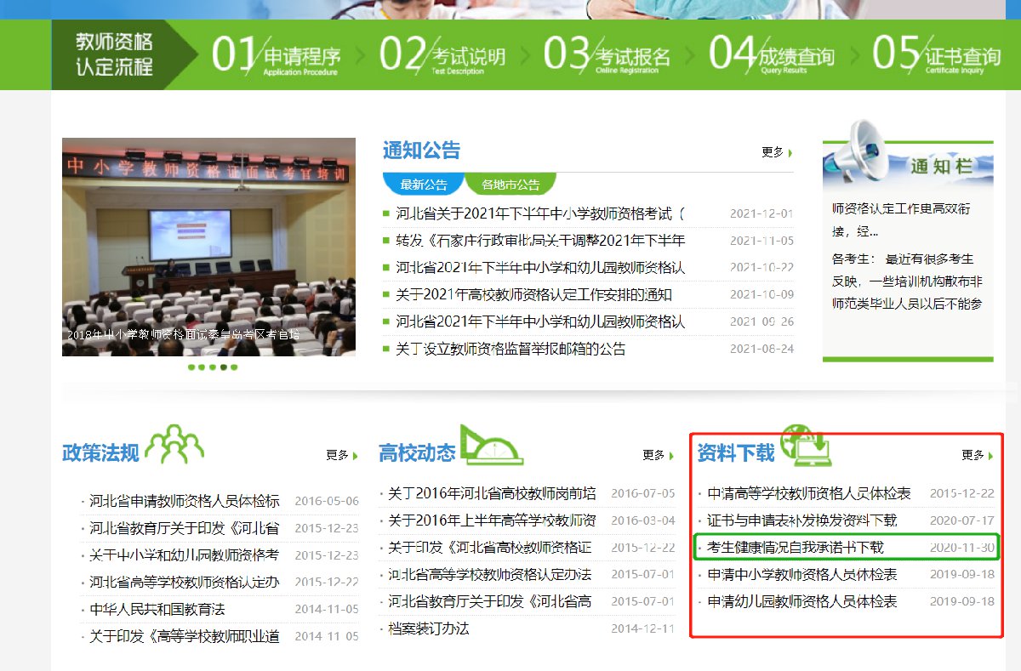Viewport: 1021px width, 671px height.
Task: Open 档案装订办法 link
Action: [x=429, y=628]
